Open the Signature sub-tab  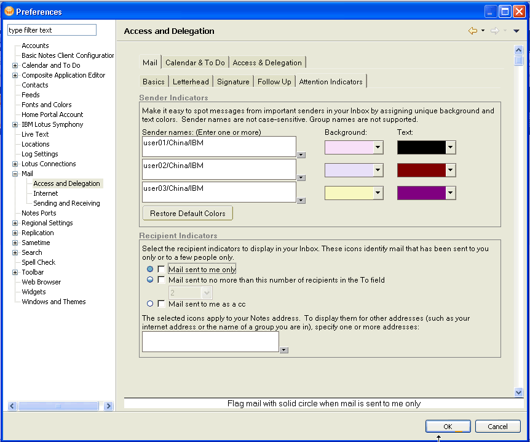point(233,82)
